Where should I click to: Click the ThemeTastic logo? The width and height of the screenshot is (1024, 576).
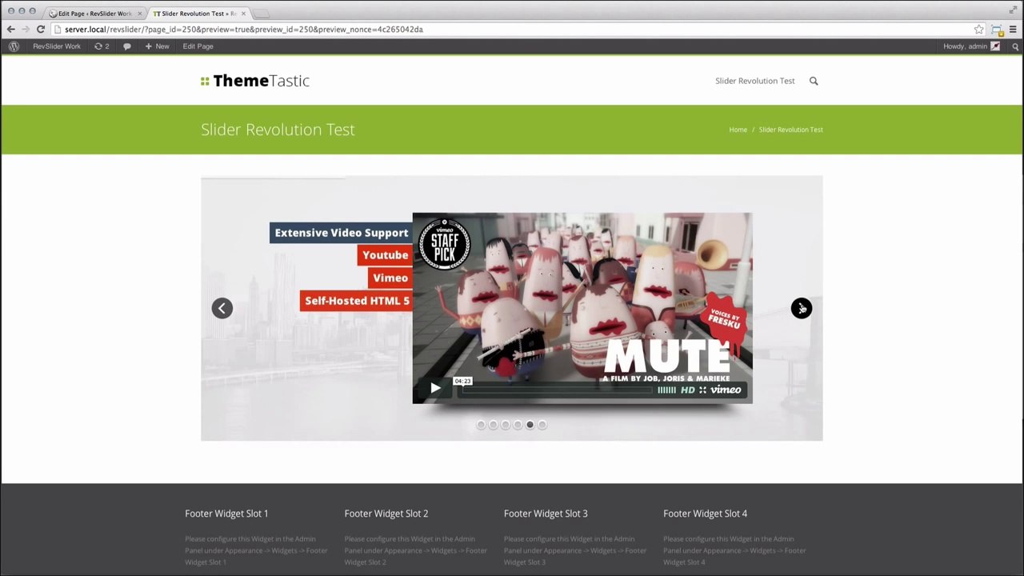(x=255, y=81)
